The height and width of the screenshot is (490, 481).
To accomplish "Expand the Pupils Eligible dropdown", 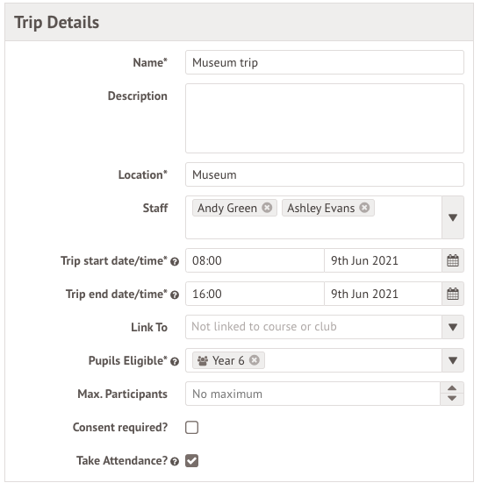I will 453,360.
